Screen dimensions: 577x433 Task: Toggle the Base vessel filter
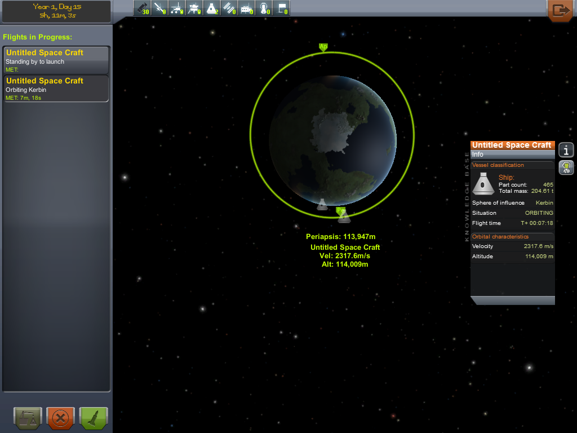point(246,8)
